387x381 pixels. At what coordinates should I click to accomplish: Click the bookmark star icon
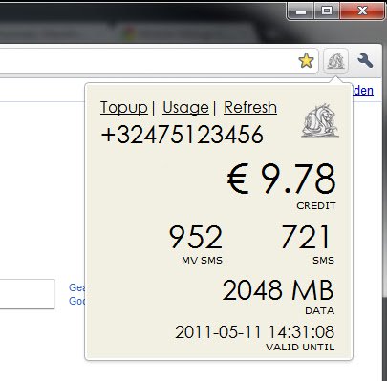coord(306,60)
